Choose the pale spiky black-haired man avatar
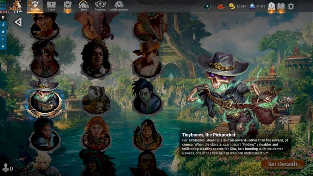The height and width of the screenshot is (176, 313). pos(147,98)
